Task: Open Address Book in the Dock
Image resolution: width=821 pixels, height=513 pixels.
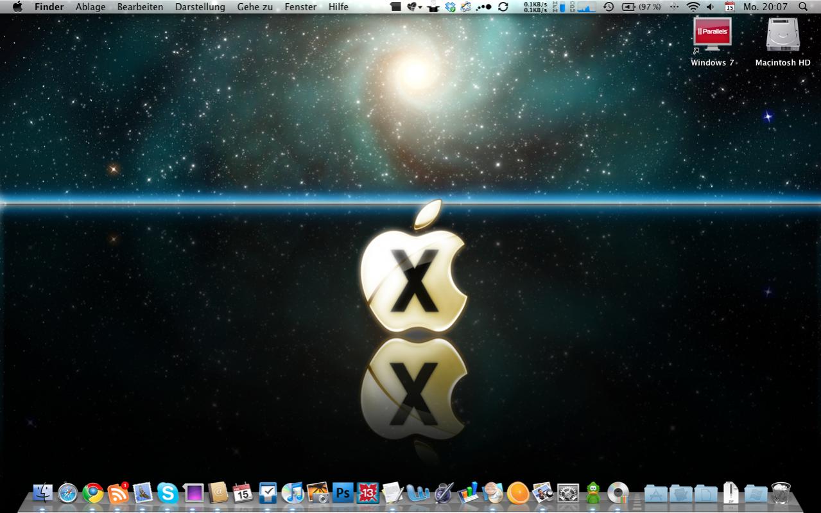Action: point(218,492)
